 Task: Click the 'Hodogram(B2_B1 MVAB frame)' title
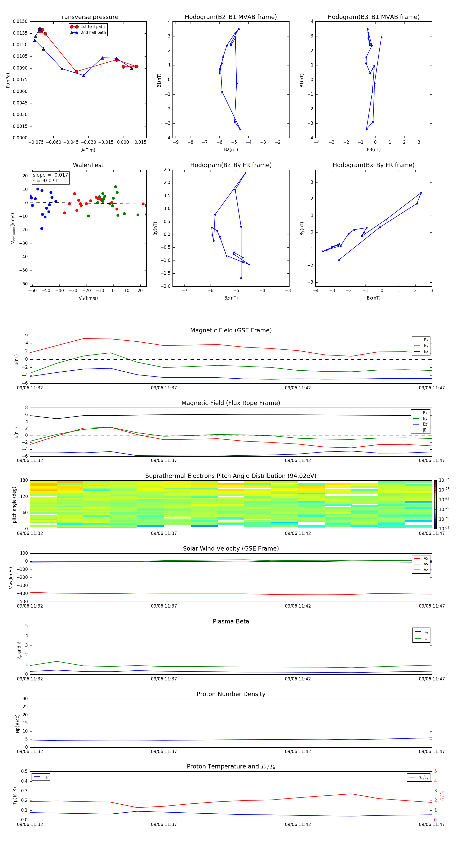tap(231, 17)
